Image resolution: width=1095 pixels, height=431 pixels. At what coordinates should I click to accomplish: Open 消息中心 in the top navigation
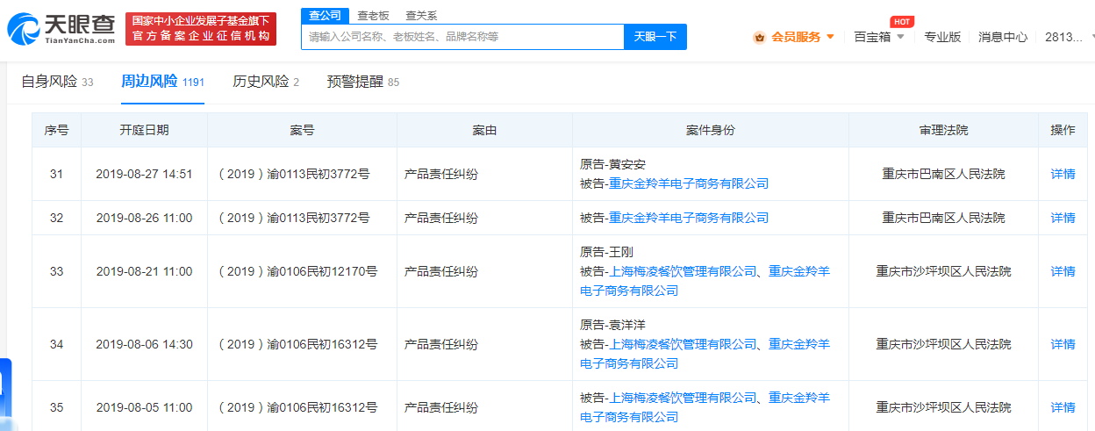[x=1003, y=37]
